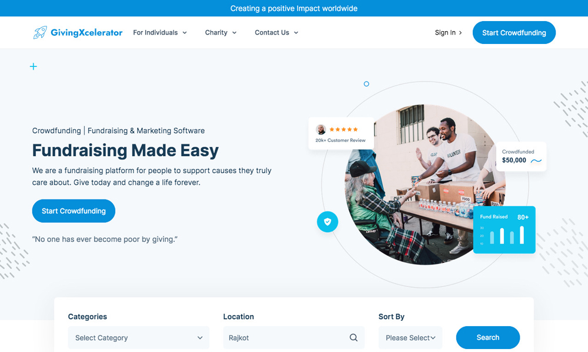Click the blue plus decoration icon

click(34, 66)
